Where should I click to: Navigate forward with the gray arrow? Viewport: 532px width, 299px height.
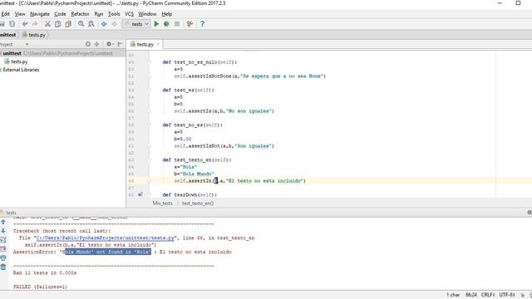click(114, 24)
